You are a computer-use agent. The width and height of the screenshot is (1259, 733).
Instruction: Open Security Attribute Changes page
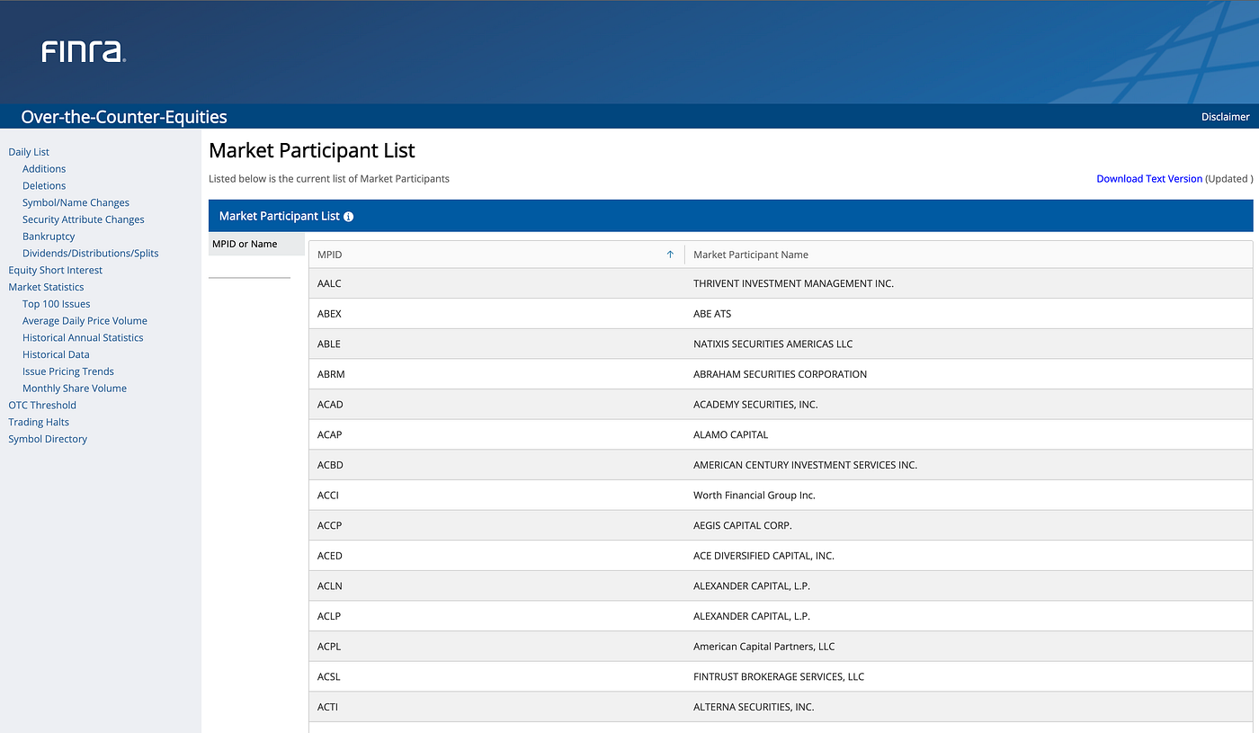pyautogui.click(x=83, y=219)
